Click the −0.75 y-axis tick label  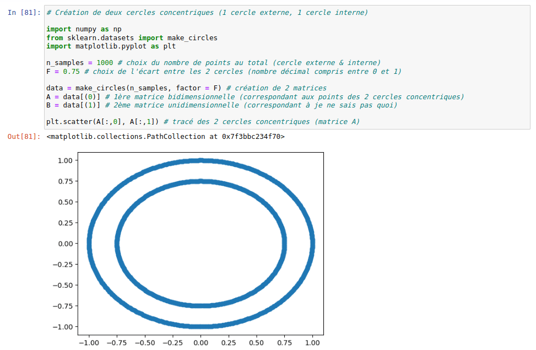coord(63,306)
